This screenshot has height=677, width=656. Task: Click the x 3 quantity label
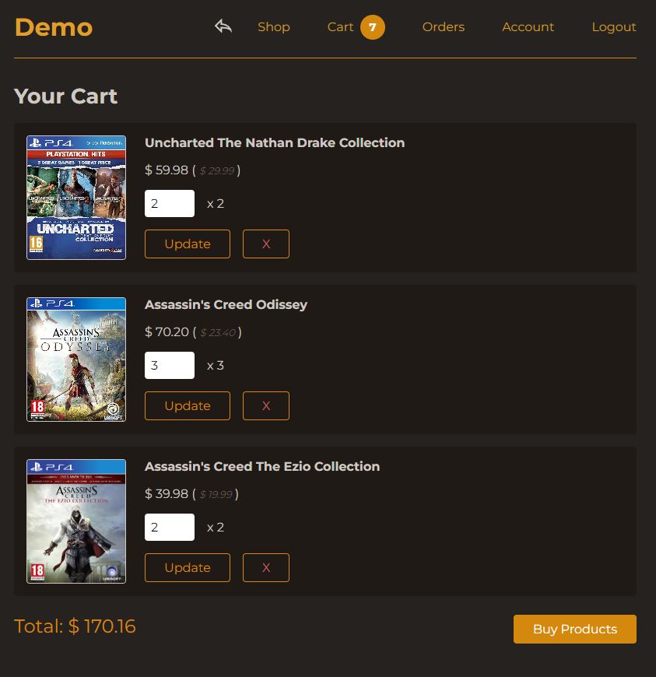[216, 366]
